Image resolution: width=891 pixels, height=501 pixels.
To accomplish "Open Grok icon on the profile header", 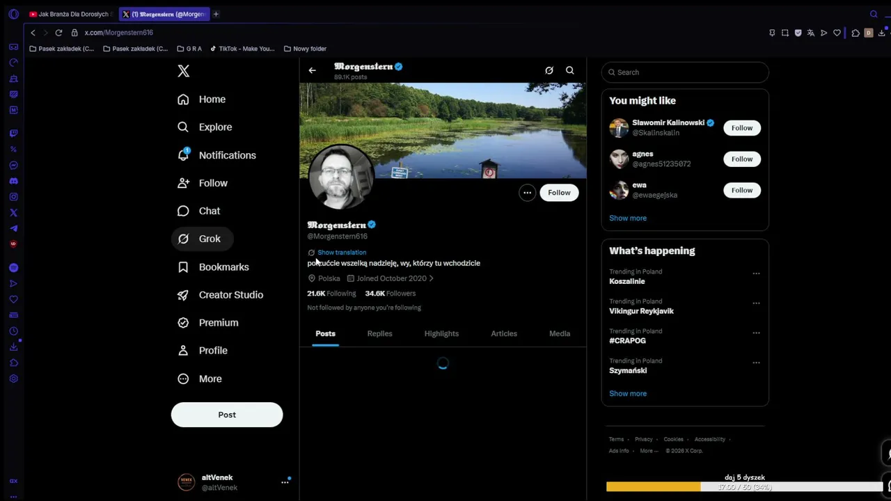I will point(549,70).
